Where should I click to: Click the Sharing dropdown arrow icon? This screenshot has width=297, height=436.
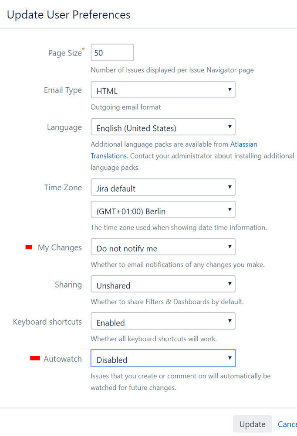(230, 284)
